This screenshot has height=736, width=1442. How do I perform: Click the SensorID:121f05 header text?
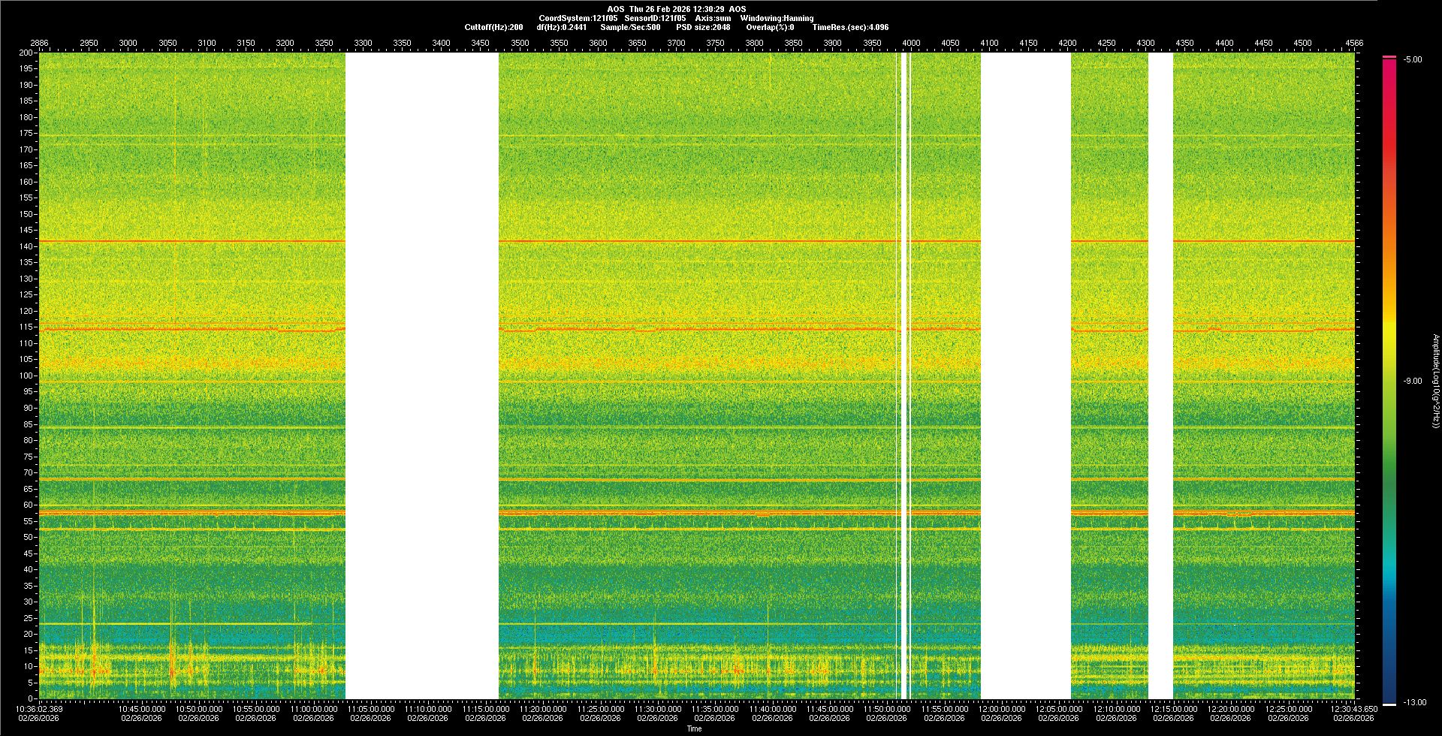pyautogui.click(x=655, y=18)
